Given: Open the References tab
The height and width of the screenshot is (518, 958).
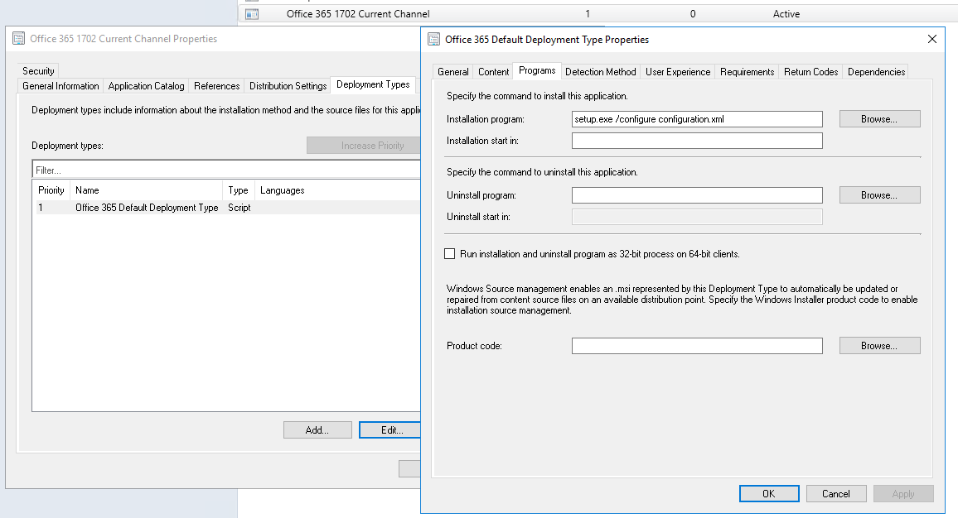Looking at the screenshot, I should [217, 86].
